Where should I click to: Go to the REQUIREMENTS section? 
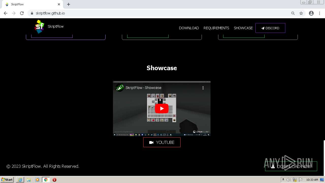click(216, 28)
